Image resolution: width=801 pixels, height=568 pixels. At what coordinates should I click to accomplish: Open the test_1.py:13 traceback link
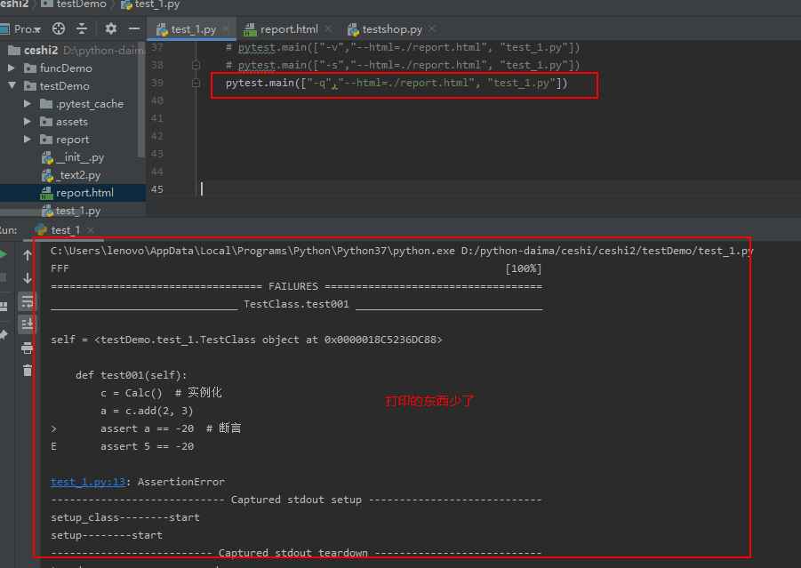pos(88,482)
